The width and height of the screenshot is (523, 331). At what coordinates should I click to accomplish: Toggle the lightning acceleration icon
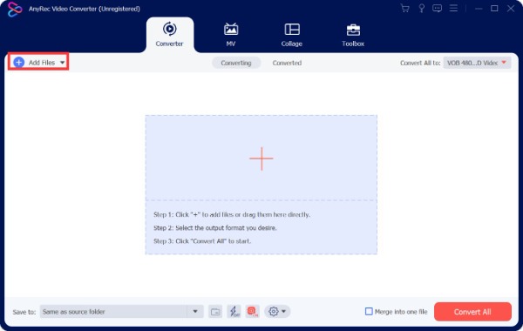pos(234,312)
